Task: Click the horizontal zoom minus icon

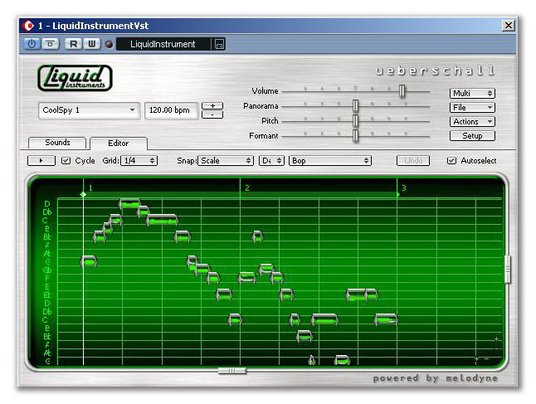Action: click(x=486, y=359)
